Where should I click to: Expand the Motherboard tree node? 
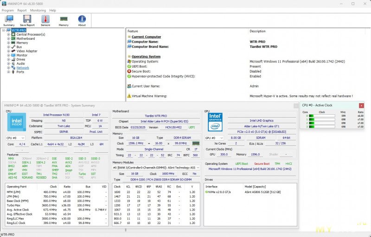tap(8, 38)
